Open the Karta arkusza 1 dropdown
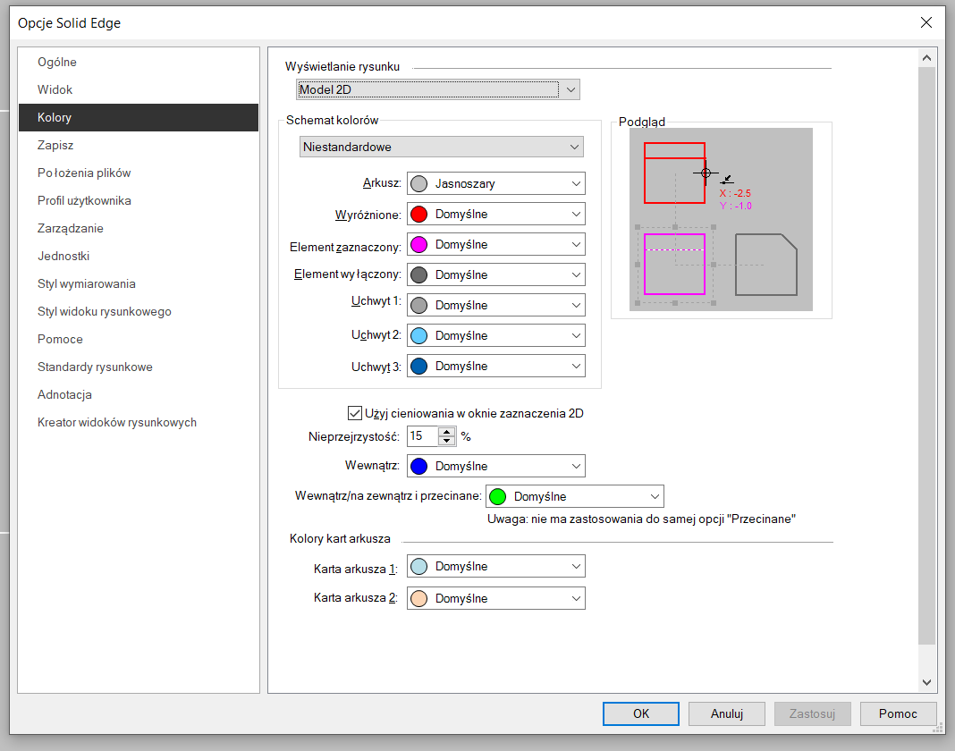Screen dimensions: 955x751 coord(495,567)
